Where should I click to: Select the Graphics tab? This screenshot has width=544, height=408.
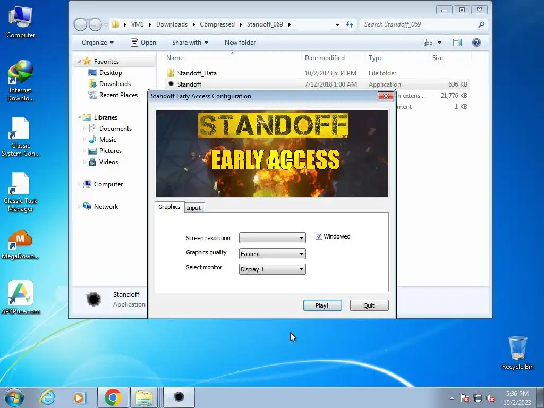(169, 207)
